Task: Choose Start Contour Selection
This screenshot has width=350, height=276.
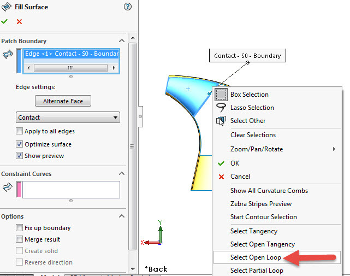Action: click(264, 217)
